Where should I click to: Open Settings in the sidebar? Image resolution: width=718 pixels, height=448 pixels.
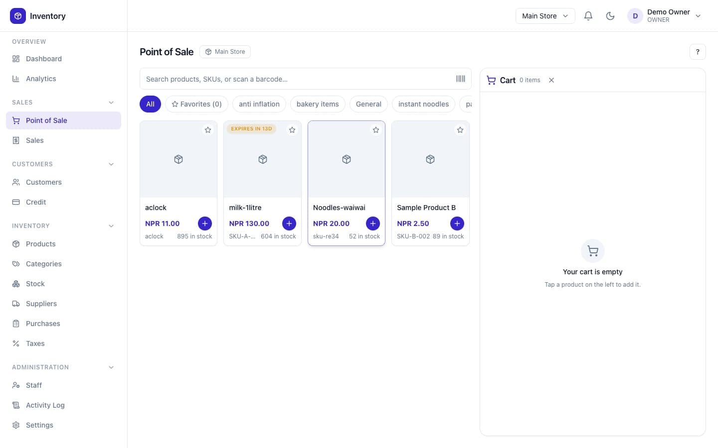(x=63, y=425)
